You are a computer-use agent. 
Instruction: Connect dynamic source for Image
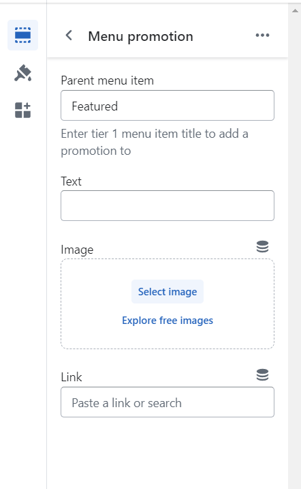[262, 246]
